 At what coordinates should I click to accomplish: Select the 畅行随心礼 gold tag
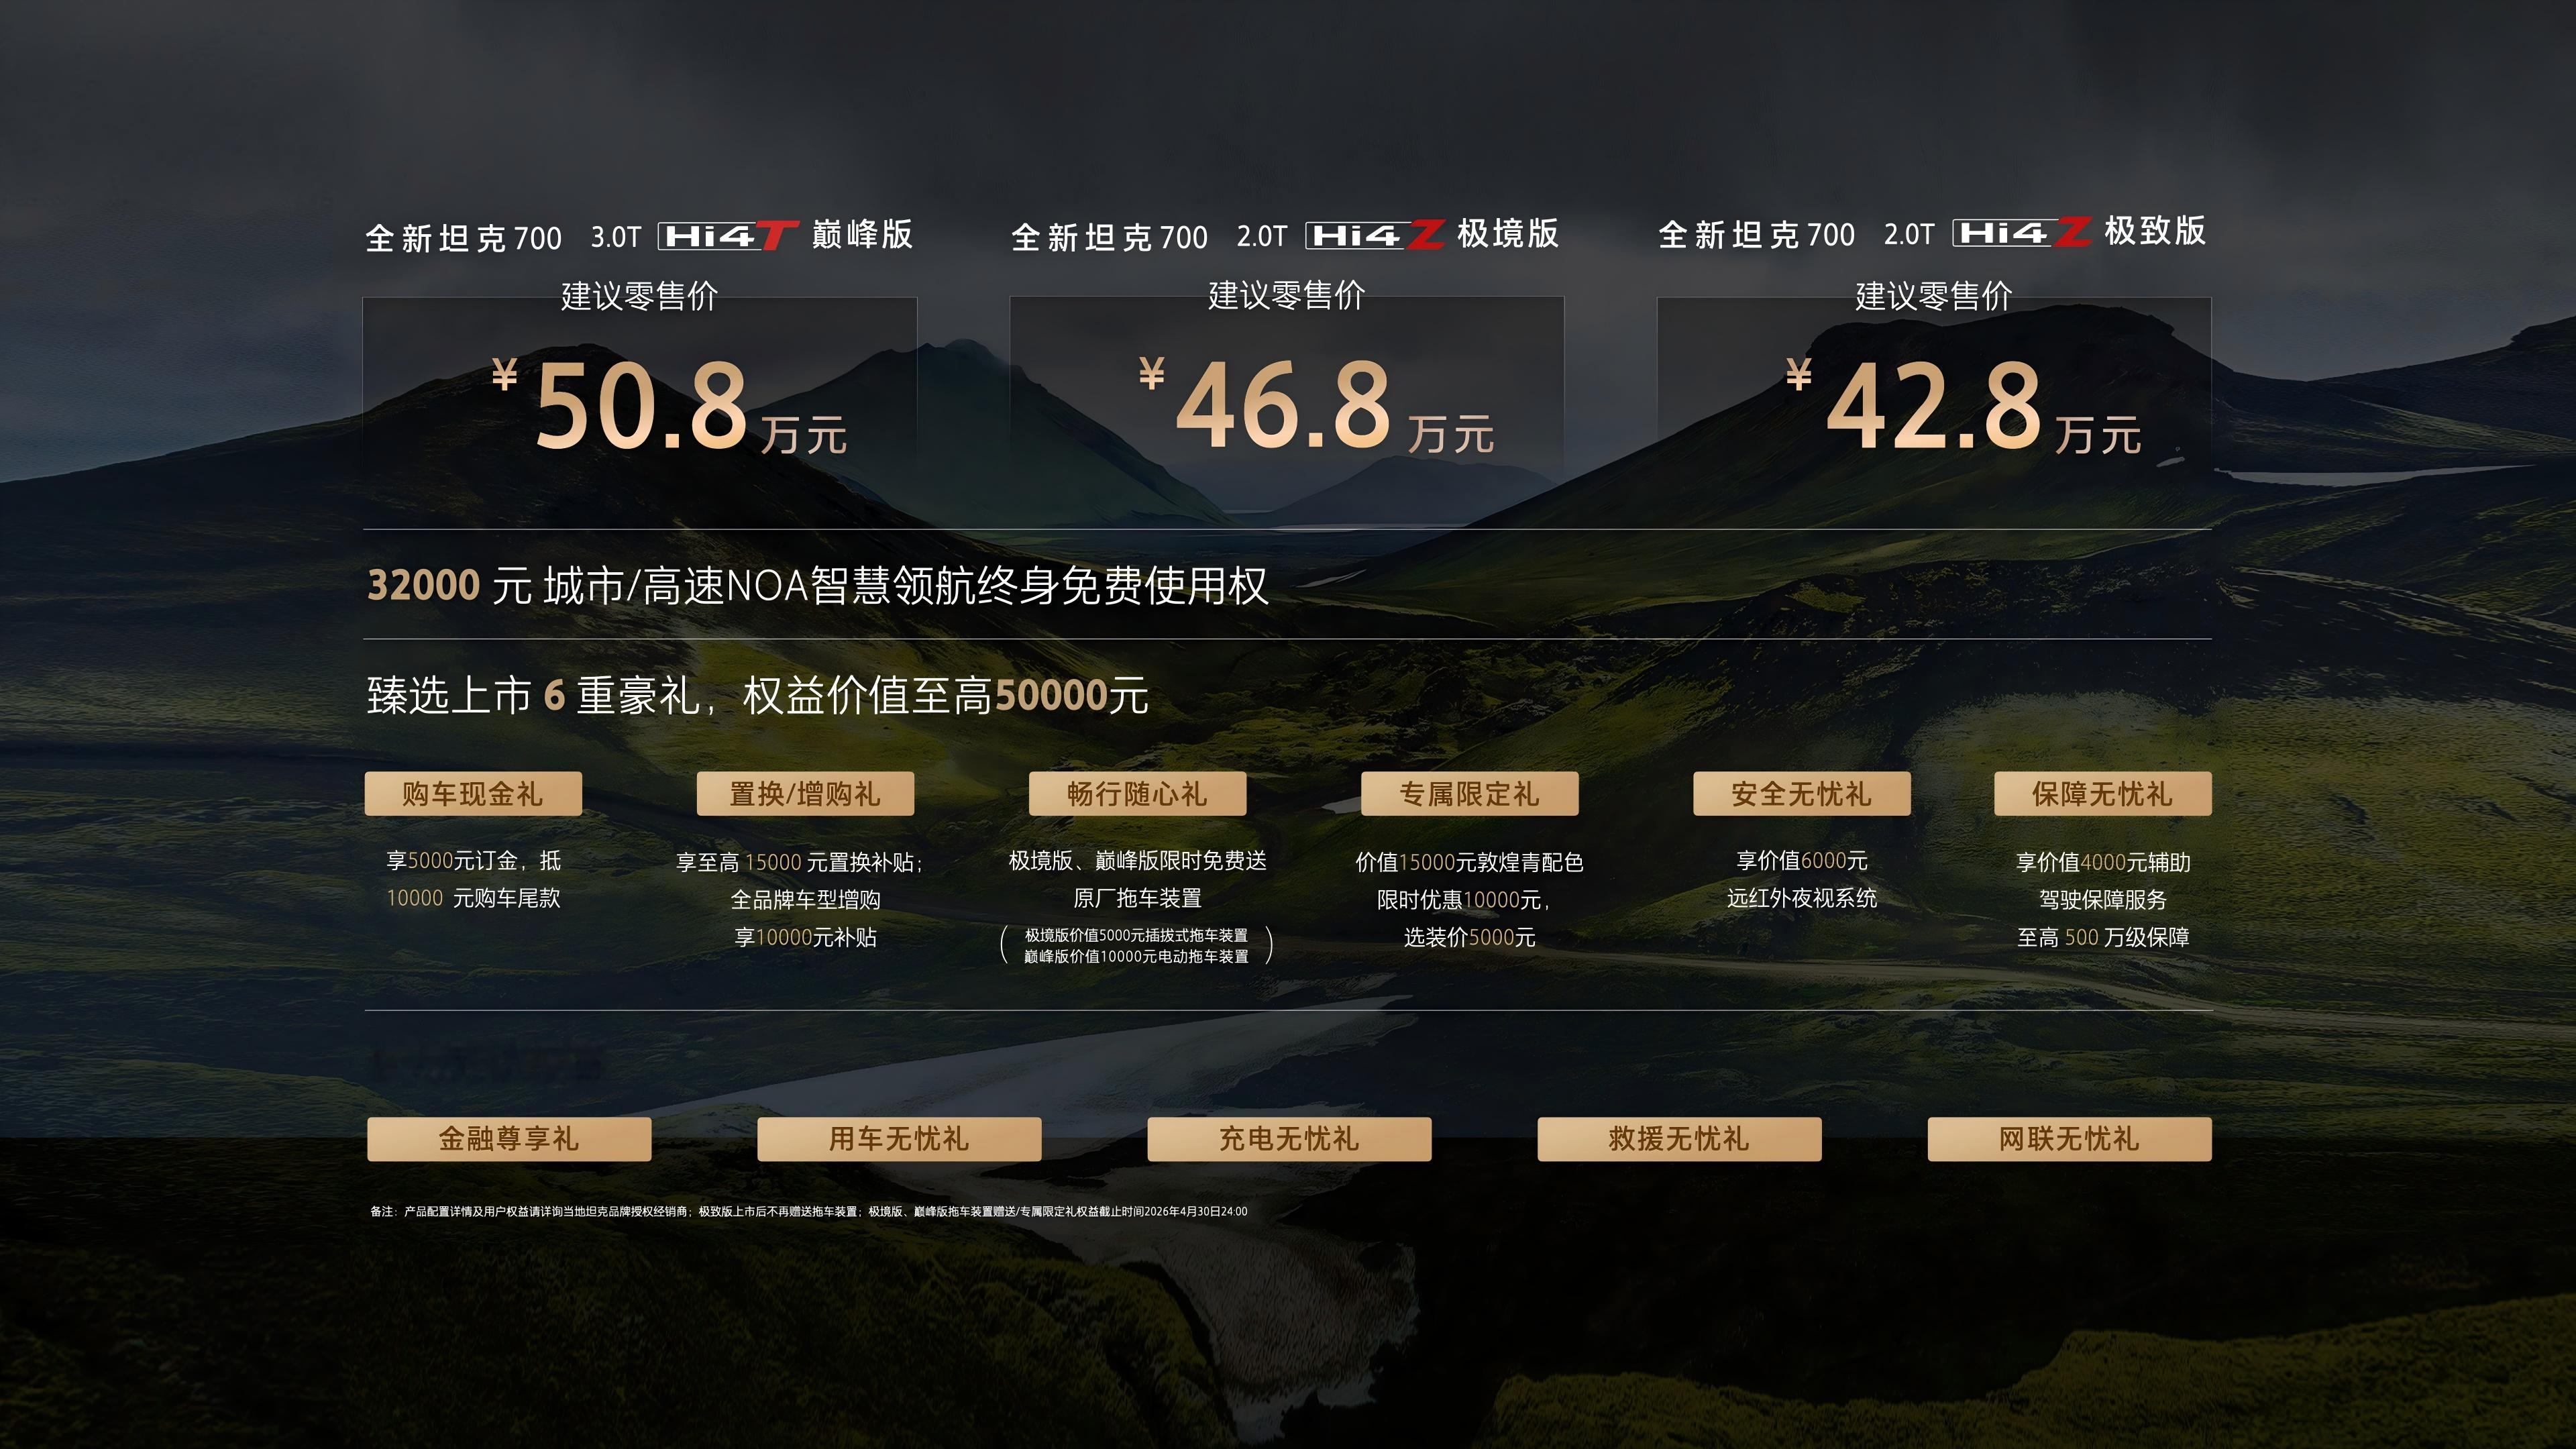pyautogui.click(x=1137, y=794)
